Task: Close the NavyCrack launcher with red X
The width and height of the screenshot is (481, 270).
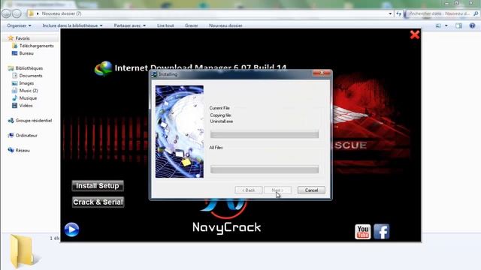Action: (x=414, y=34)
